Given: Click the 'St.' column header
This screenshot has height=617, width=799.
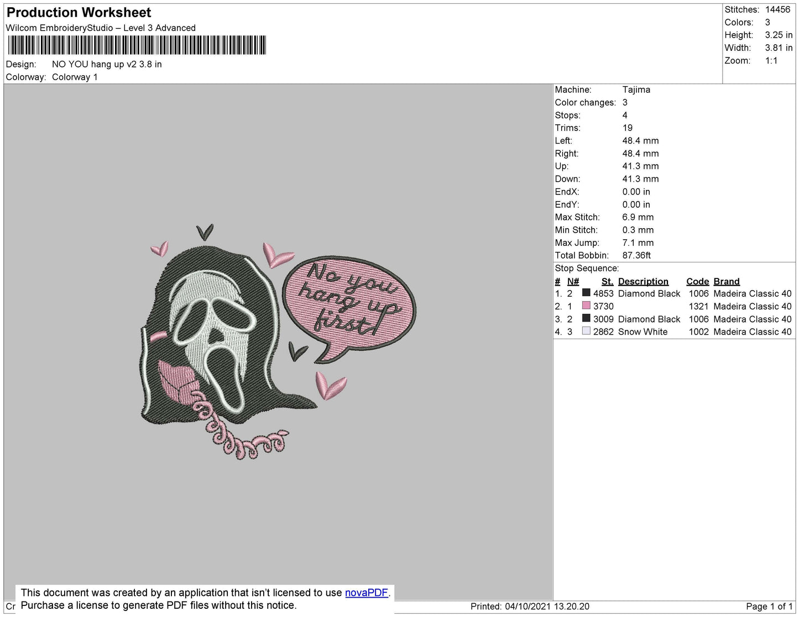Looking at the screenshot, I should point(607,282).
